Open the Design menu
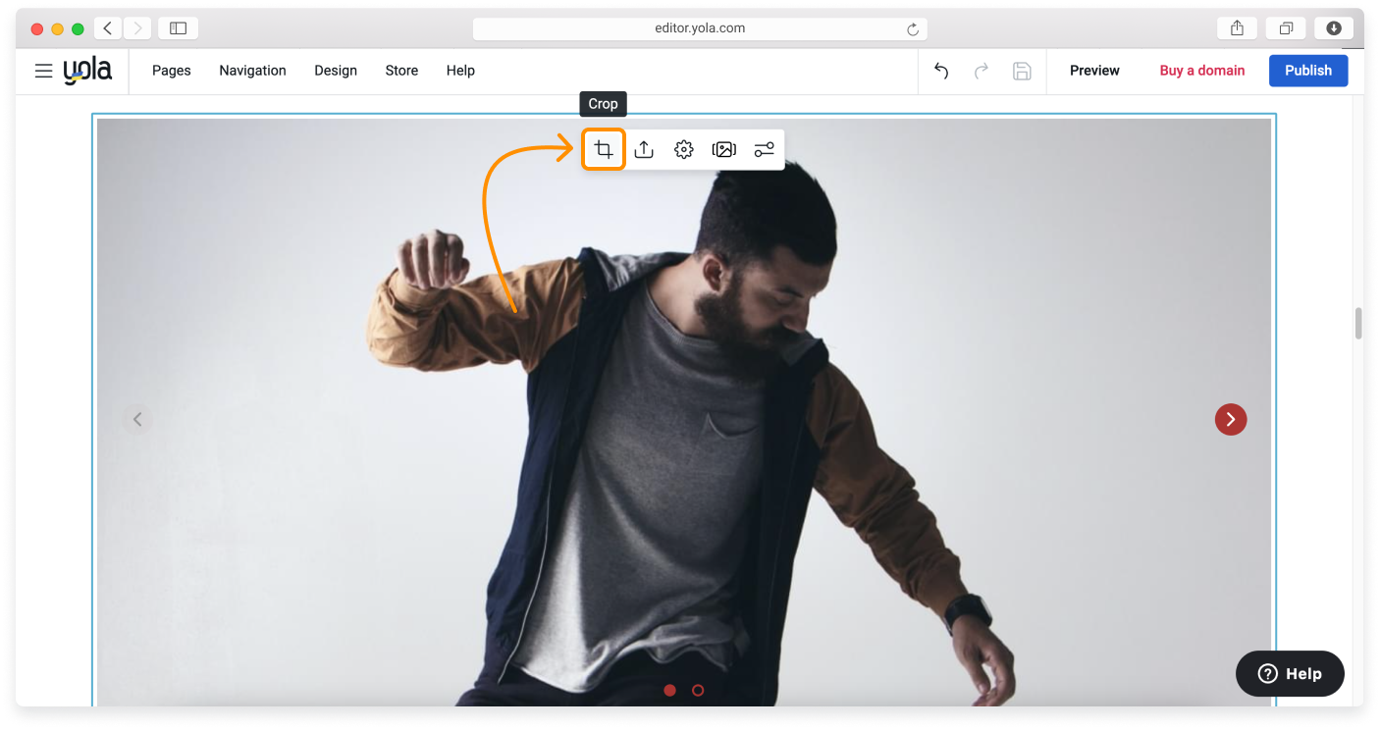 coord(336,71)
